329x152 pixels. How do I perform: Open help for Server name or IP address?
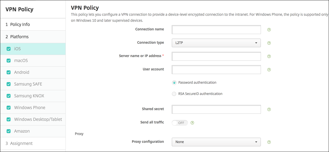click(269, 56)
